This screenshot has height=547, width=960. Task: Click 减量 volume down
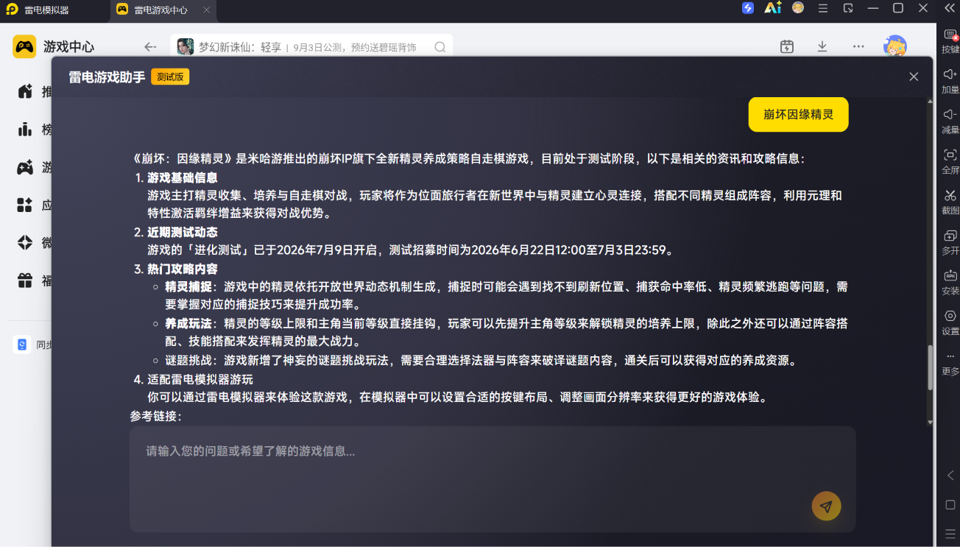(x=950, y=121)
